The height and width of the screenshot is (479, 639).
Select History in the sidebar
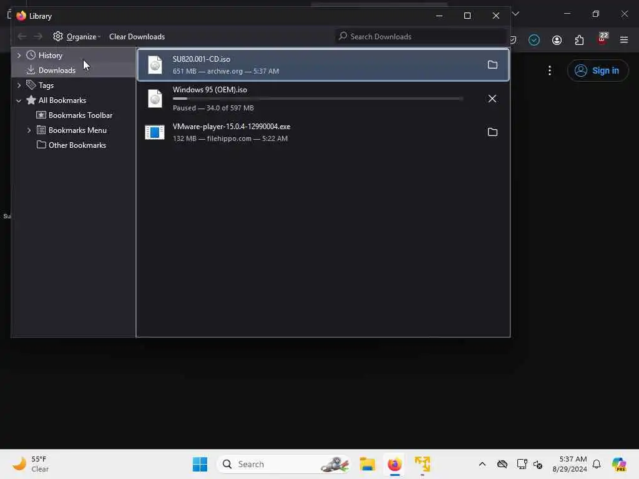[50, 56]
